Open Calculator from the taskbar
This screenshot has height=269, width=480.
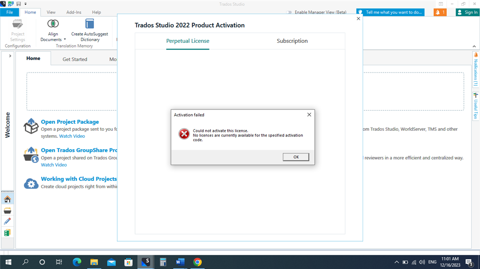click(x=163, y=262)
